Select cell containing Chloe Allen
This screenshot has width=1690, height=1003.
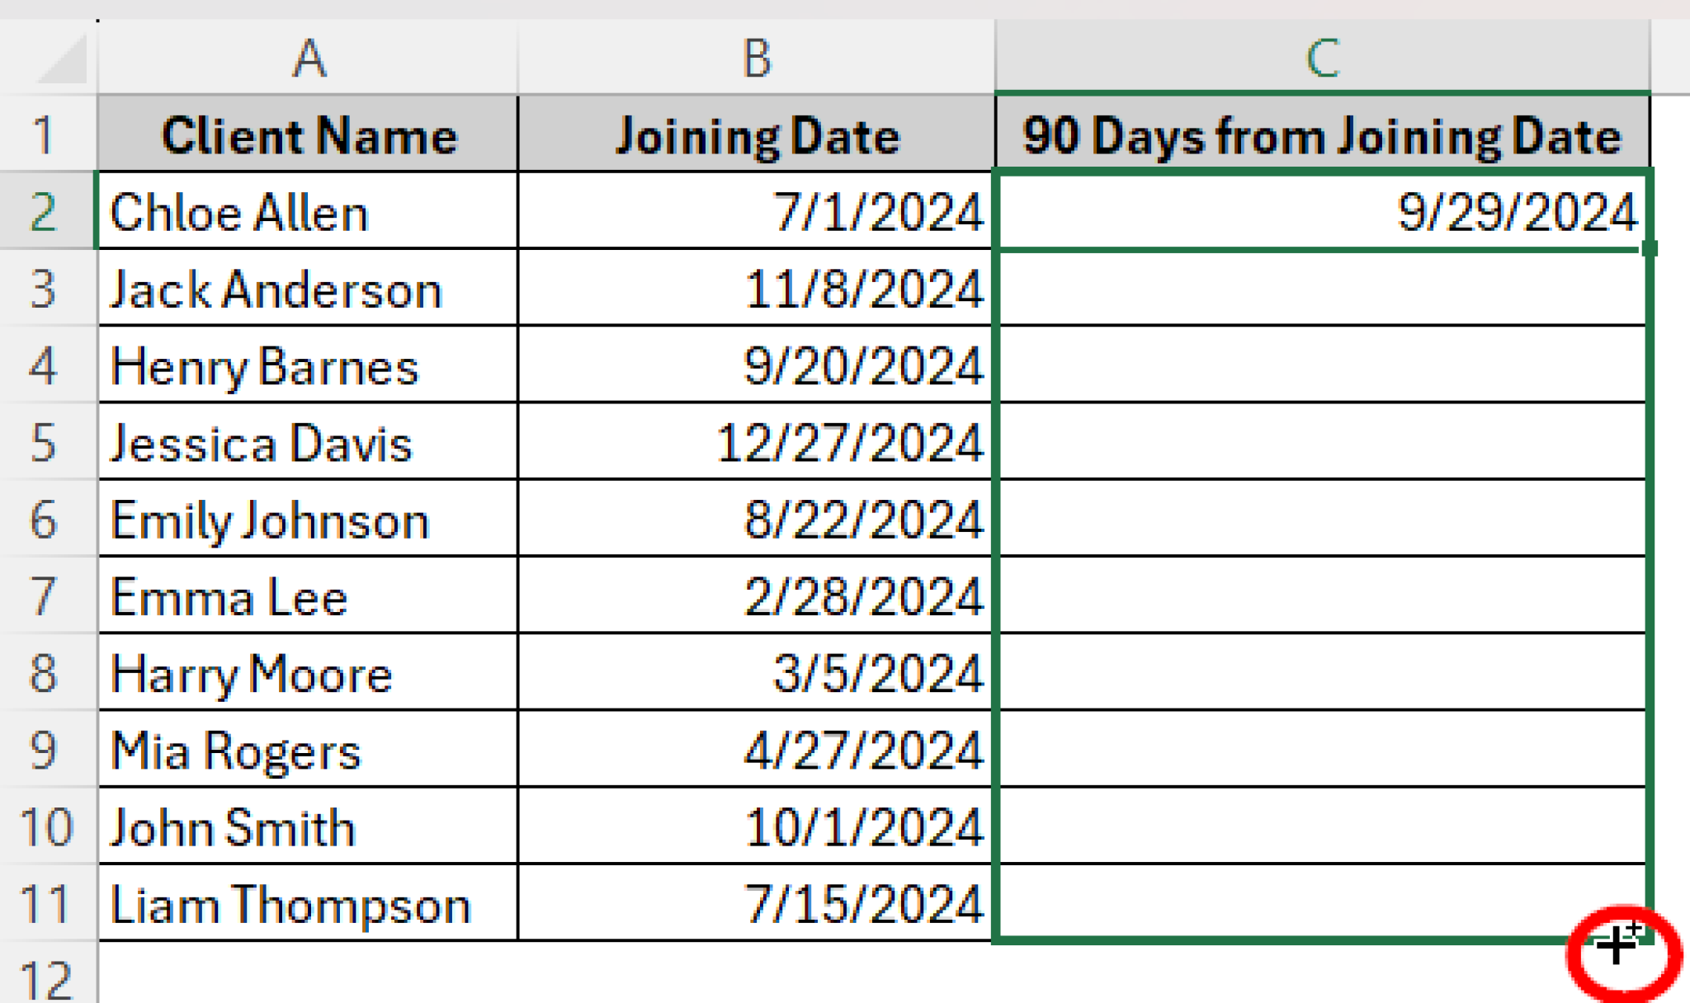(x=309, y=212)
